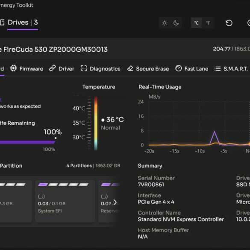Select the System EFI partition card

pos(65,201)
